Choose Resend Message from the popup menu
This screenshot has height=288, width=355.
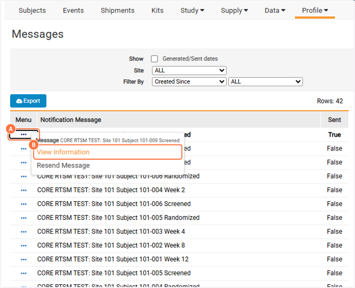pyautogui.click(x=63, y=165)
